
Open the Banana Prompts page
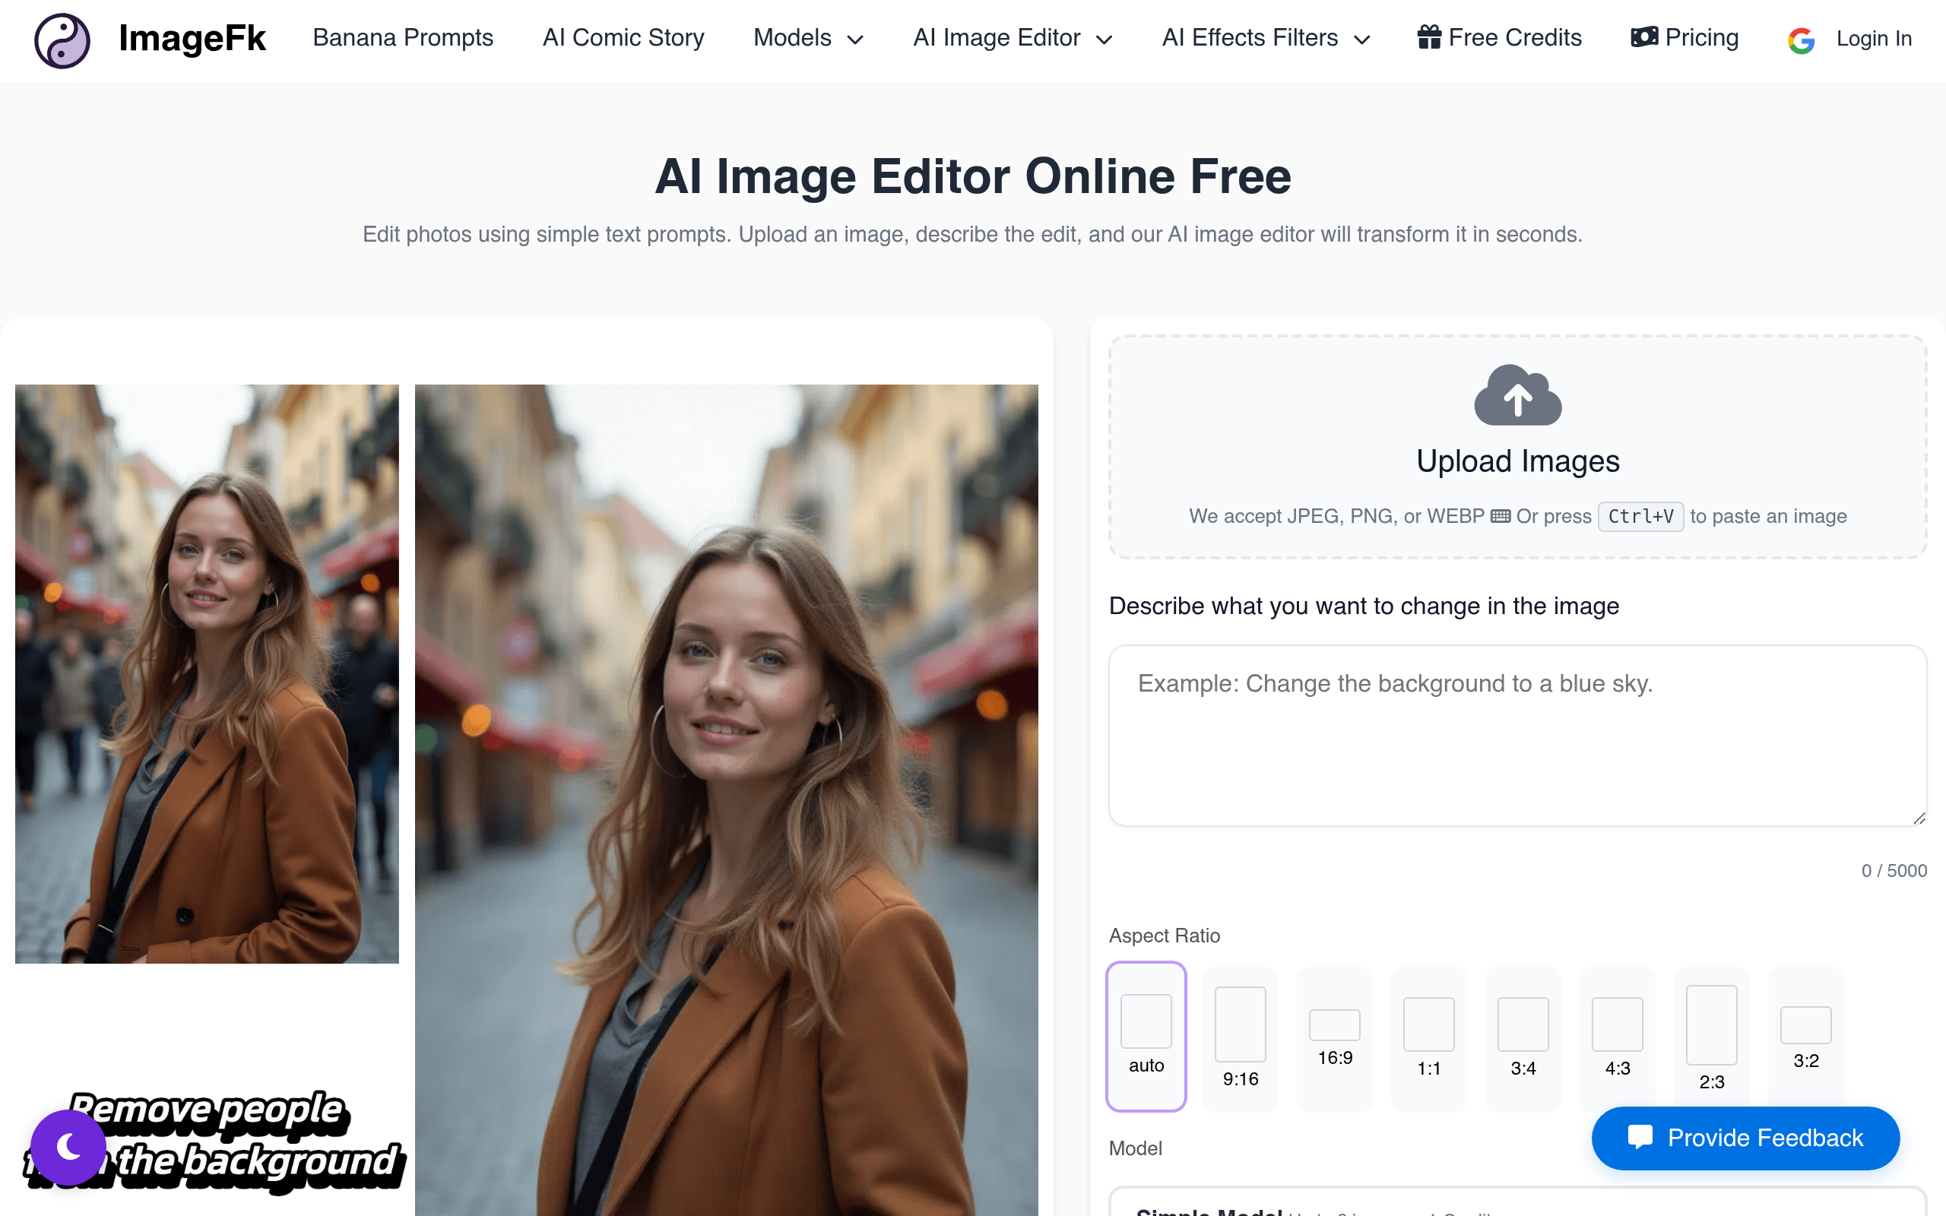coord(403,38)
